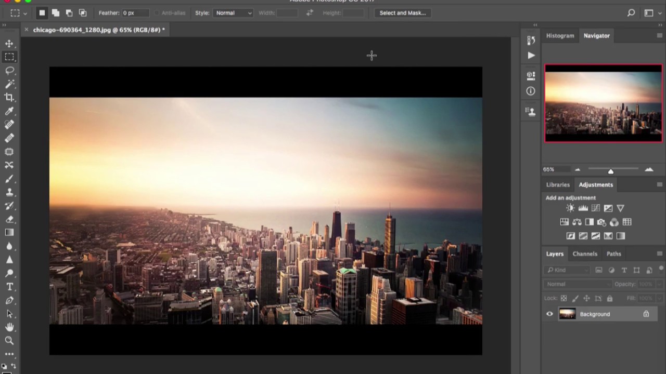This screenshot has width=666, height=374.
Task: Click the Navigator zoom slider handle
Action: tap(611, 171)
